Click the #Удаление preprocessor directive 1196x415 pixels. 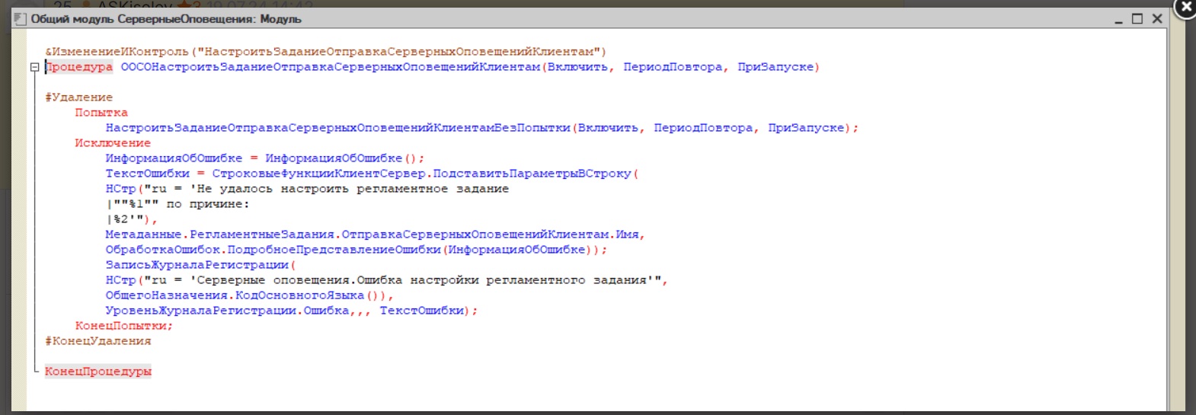tap(78, 97)
